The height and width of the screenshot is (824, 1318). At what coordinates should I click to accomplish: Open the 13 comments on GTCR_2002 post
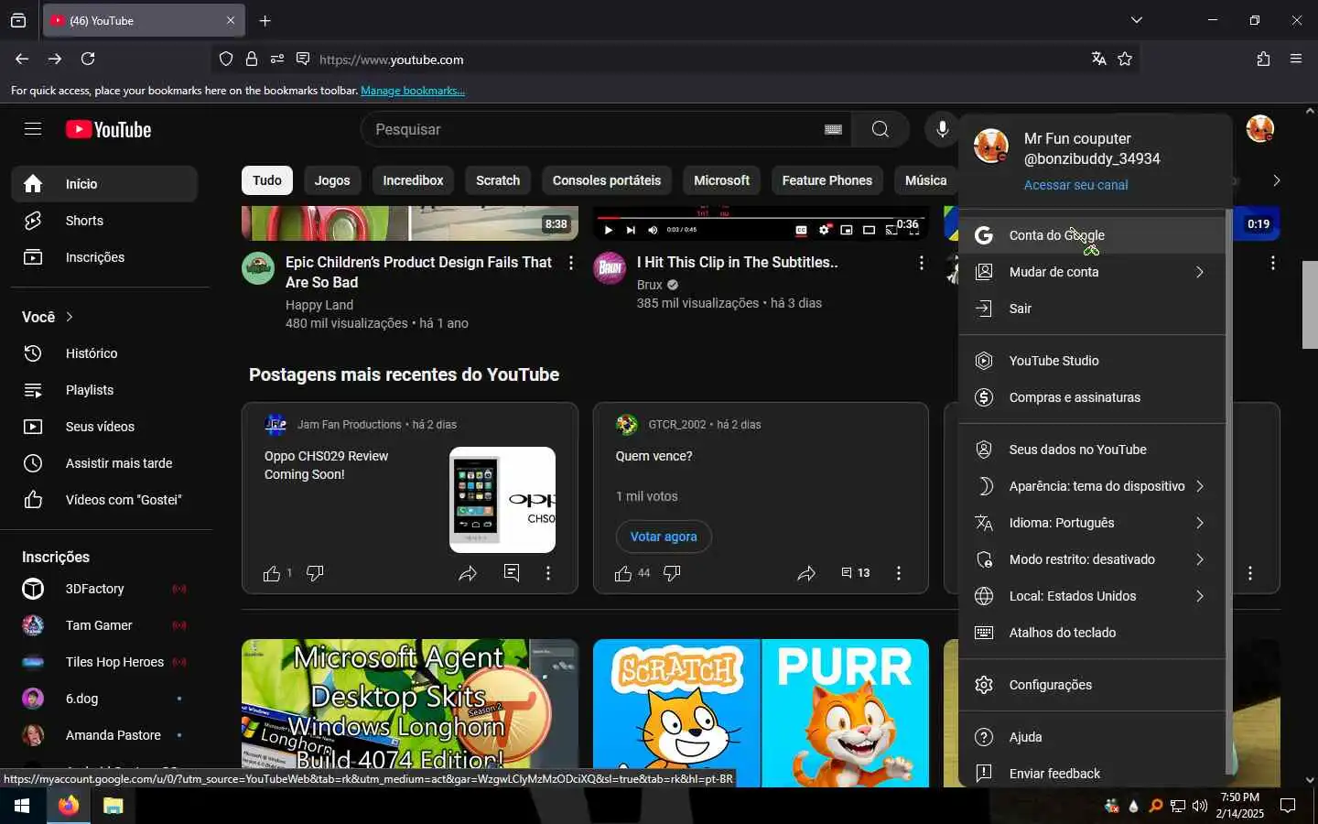(x=855, y=573)
